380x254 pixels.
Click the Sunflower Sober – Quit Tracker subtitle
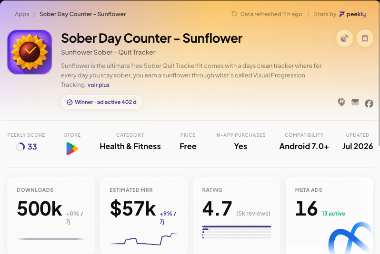[108, 52]
